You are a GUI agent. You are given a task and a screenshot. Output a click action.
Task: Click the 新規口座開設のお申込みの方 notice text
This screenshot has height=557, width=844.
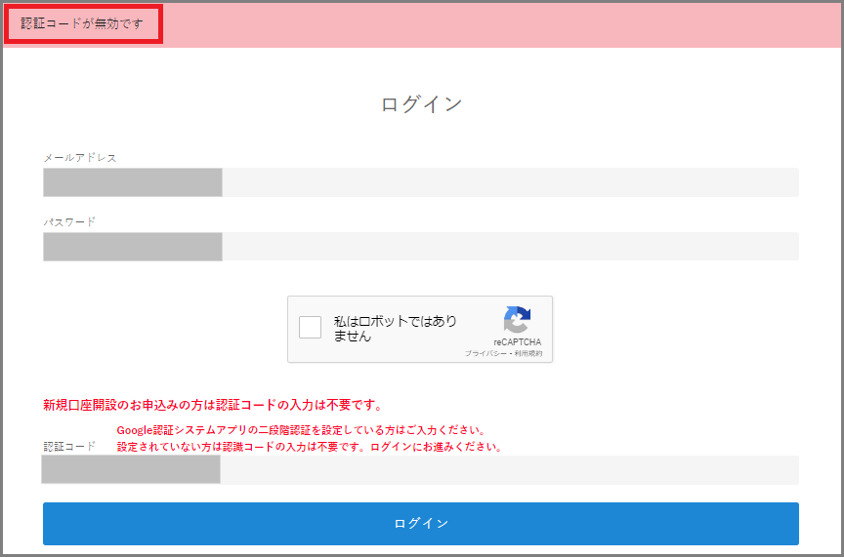(x=213, y=405)
